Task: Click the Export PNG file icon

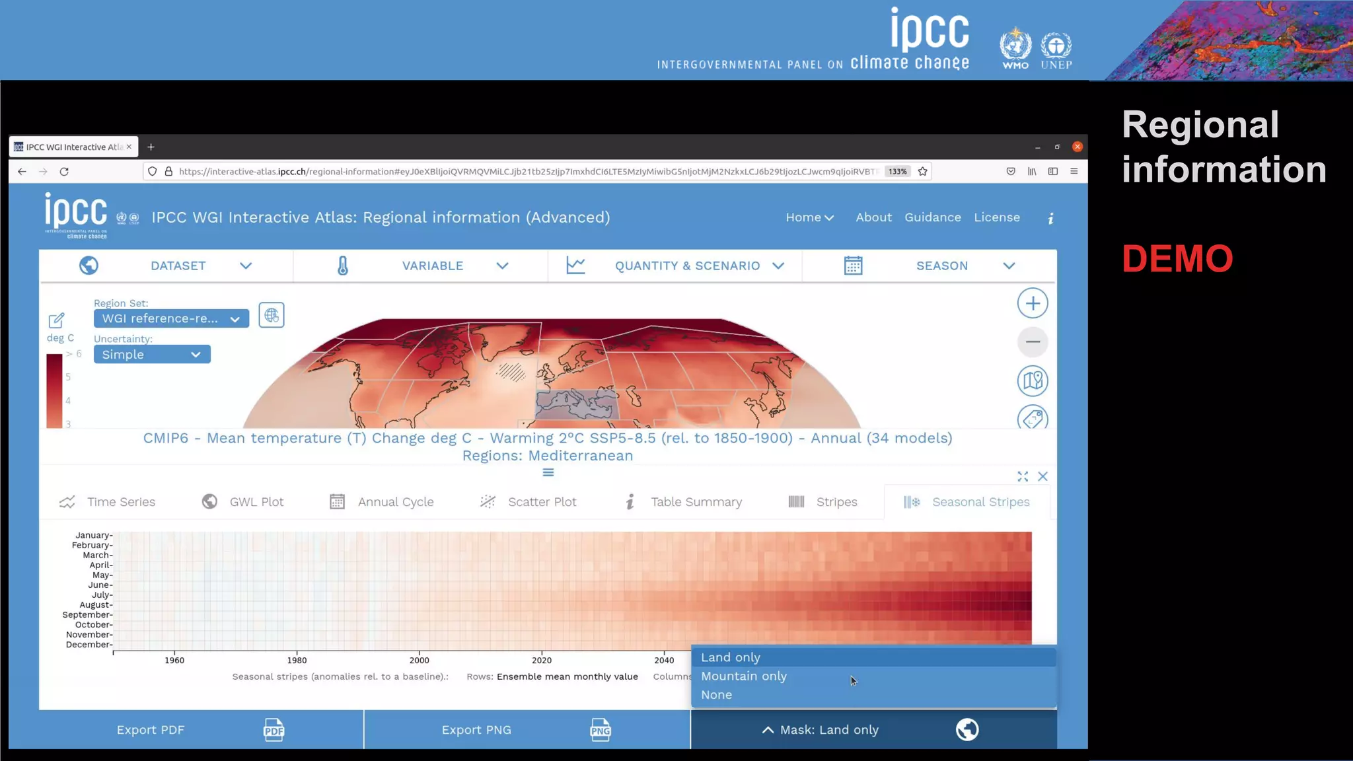Action: pos(600,730)
